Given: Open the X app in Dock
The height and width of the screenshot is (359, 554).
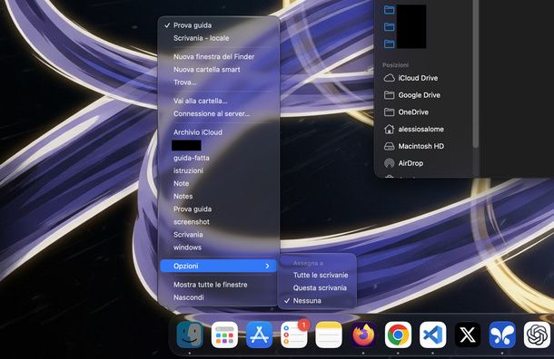Looking at the screenshot, I should [468, 335].
